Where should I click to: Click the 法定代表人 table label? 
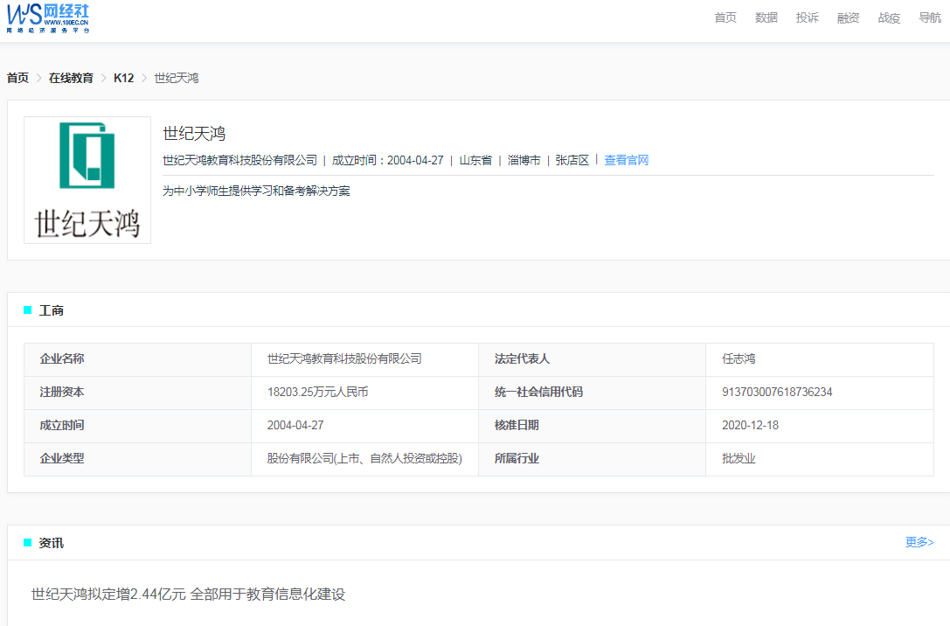(x=523, y=358)
